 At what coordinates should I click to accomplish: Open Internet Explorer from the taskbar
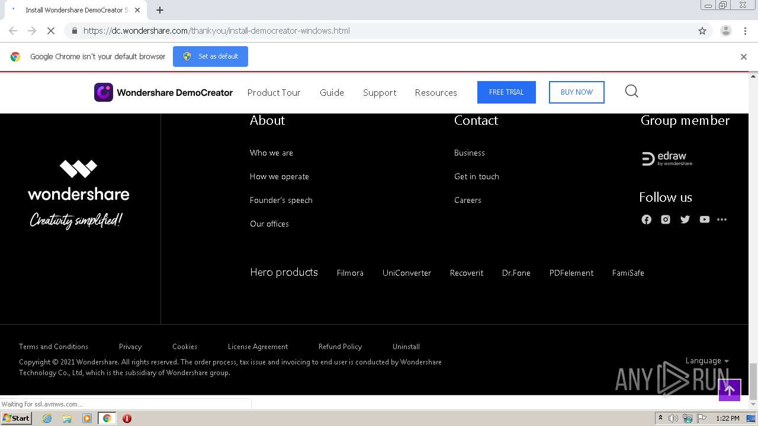point(47,418)
